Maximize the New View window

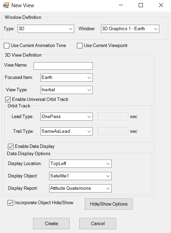(x=141, y=5)
